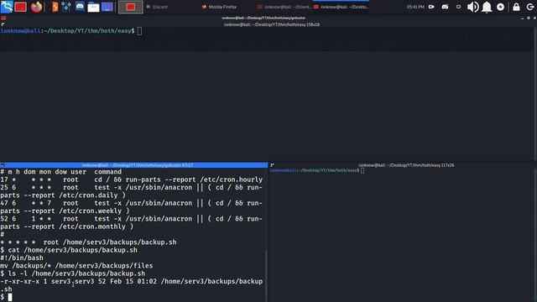Click the purple desktop launcher icon
This screenshot has width=537, height=302.
107,7
